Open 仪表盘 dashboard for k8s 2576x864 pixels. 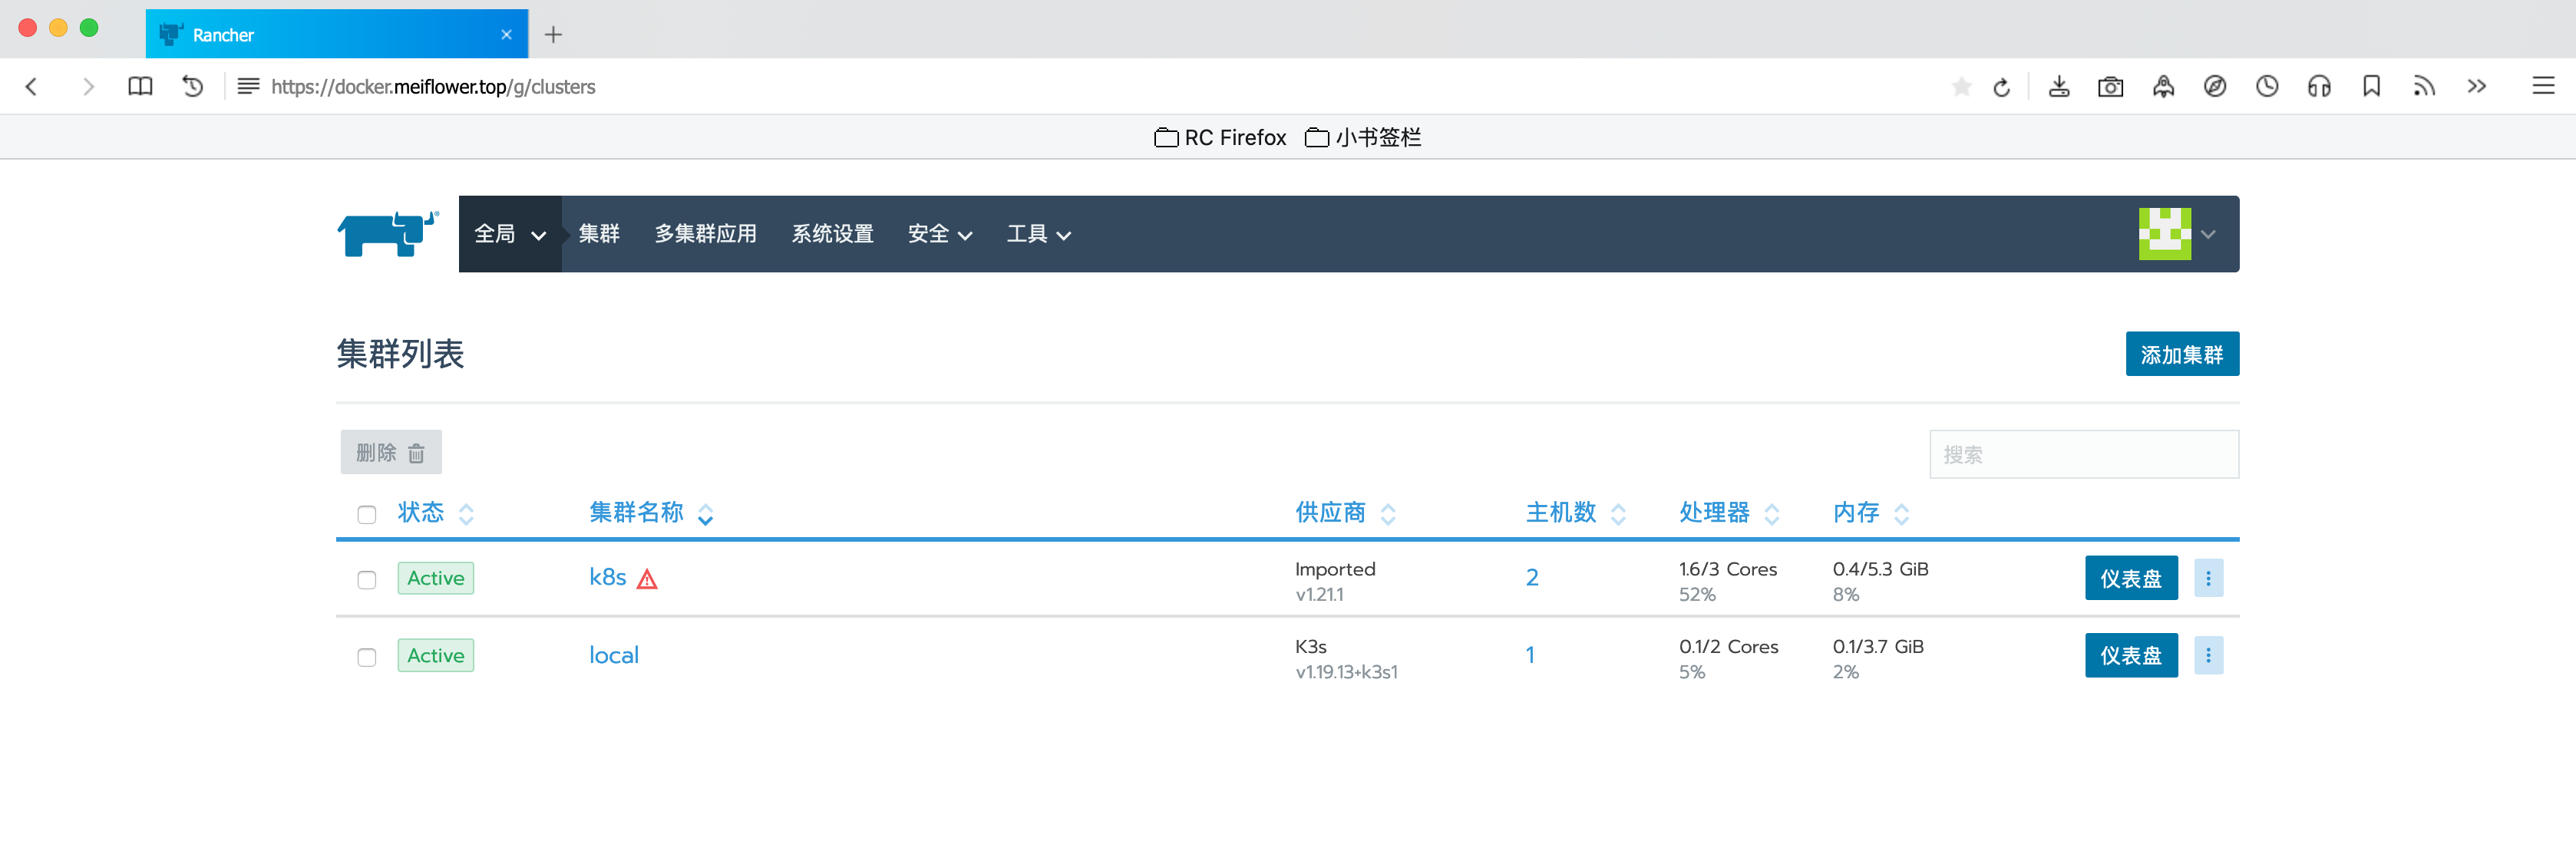pos(2131,578)
